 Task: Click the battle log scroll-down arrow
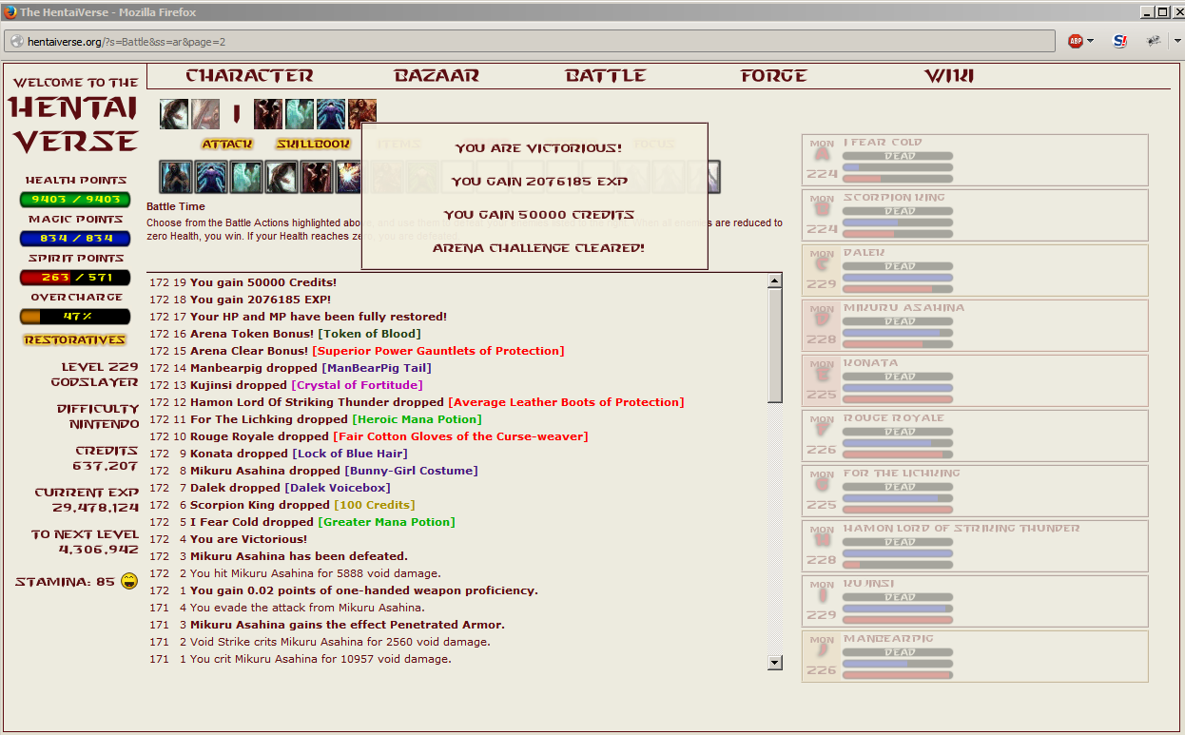point(774,663)
